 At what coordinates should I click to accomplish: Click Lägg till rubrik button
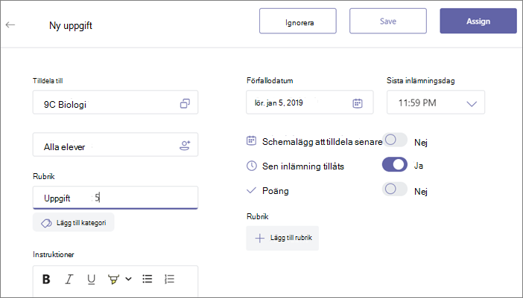(x=282, y=238)
